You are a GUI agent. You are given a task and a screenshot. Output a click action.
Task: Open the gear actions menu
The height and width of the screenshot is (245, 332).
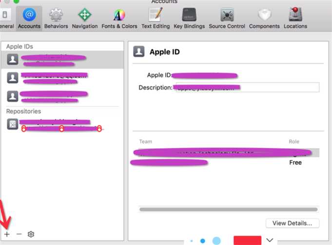31,234
